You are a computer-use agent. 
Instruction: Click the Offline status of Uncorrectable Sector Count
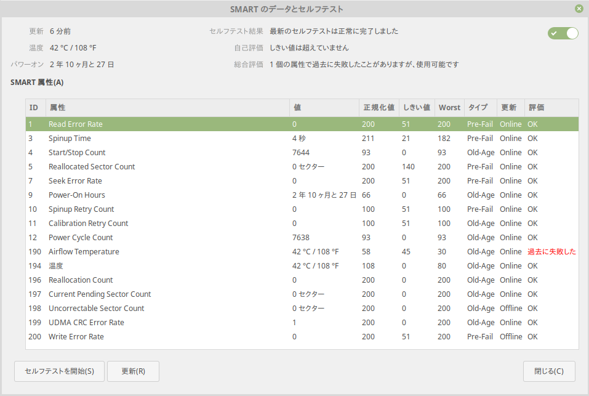511,309
